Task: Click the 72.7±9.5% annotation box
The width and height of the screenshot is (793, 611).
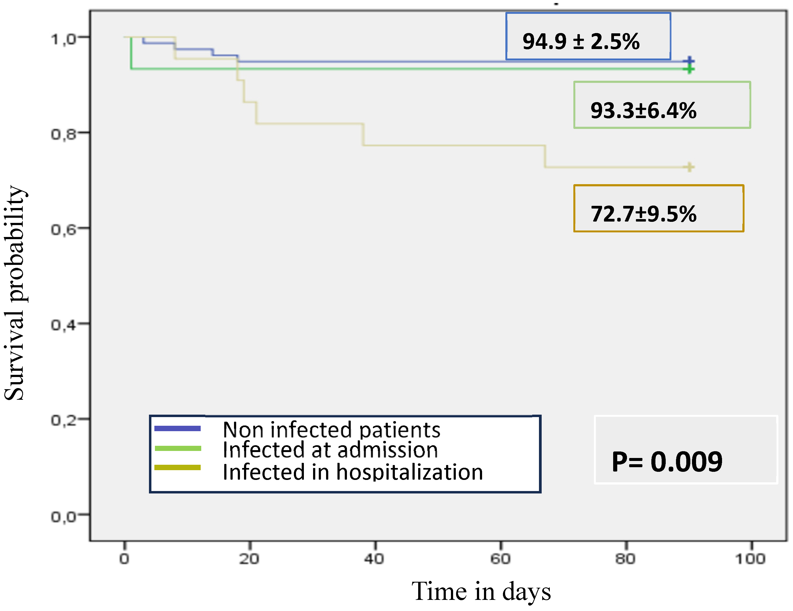Action: [x=658, y=208]
